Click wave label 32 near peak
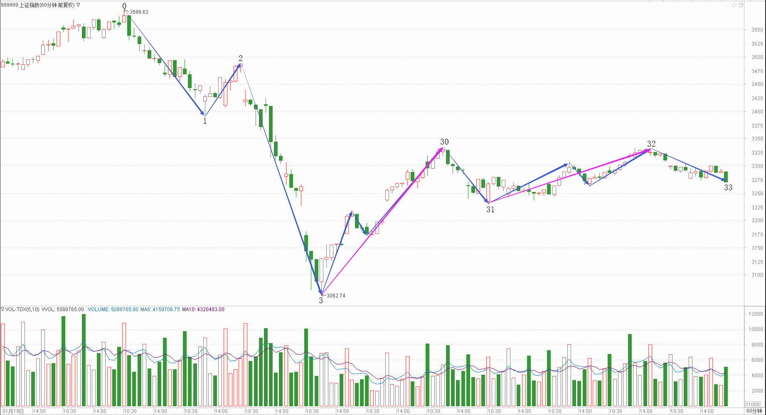Image resolution: width=766 pixels, height=415 pixels. [651, 144]
